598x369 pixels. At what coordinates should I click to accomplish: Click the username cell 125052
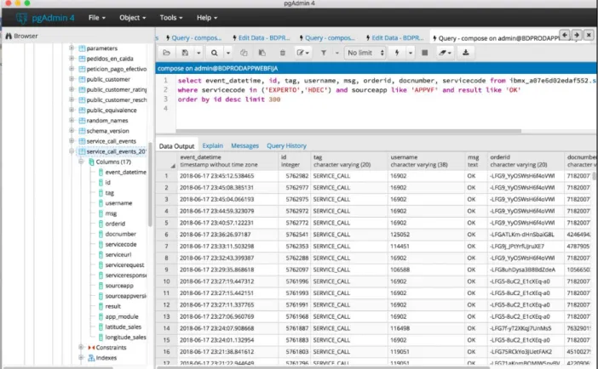click(426, 235)
